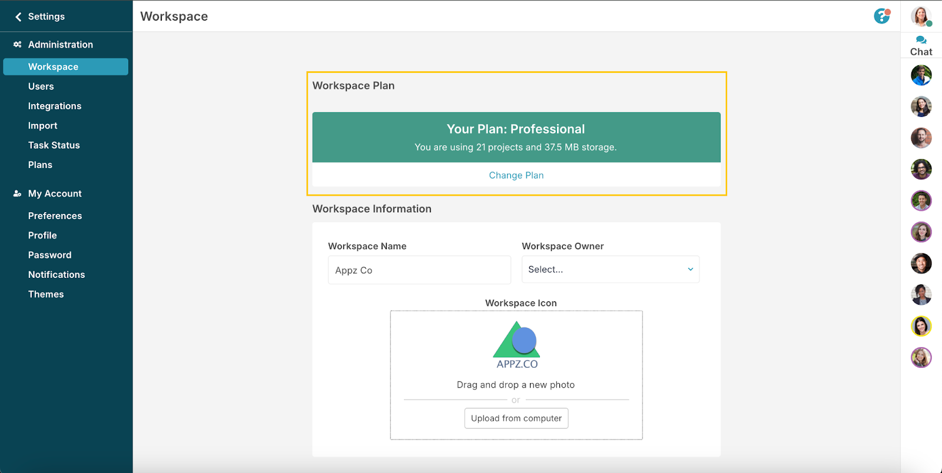
Task: Open the help question mark icon
Action: pyautogui.click(x=881, y=16)
